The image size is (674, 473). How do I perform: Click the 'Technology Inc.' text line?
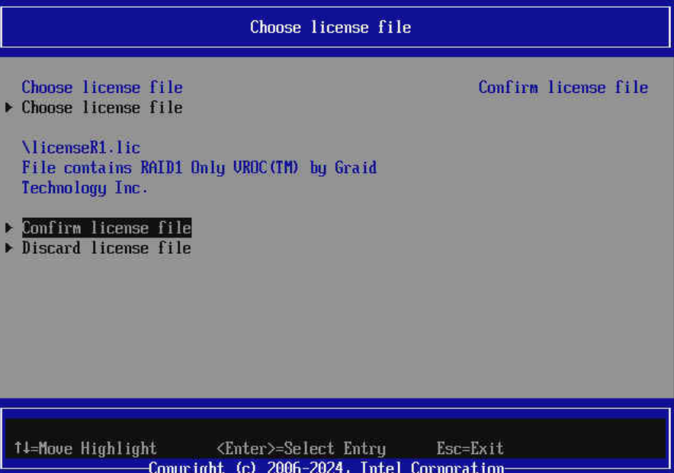click(x=85, y=188)
